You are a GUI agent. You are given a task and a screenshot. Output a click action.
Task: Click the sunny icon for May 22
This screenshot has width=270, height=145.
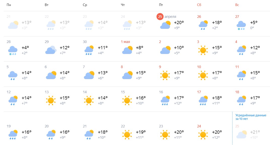tap(127, 134)
